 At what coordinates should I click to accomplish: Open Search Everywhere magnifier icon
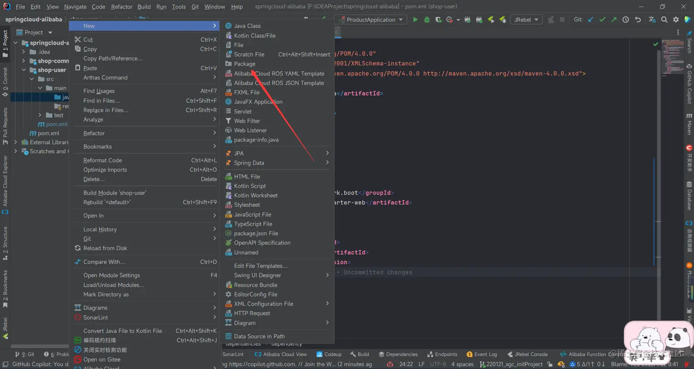tap(664, 20)
